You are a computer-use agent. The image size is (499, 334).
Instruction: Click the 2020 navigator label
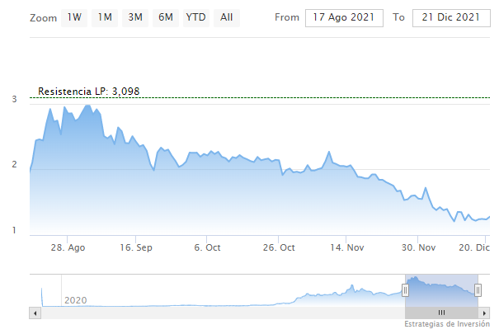click(x=75, y=300)
